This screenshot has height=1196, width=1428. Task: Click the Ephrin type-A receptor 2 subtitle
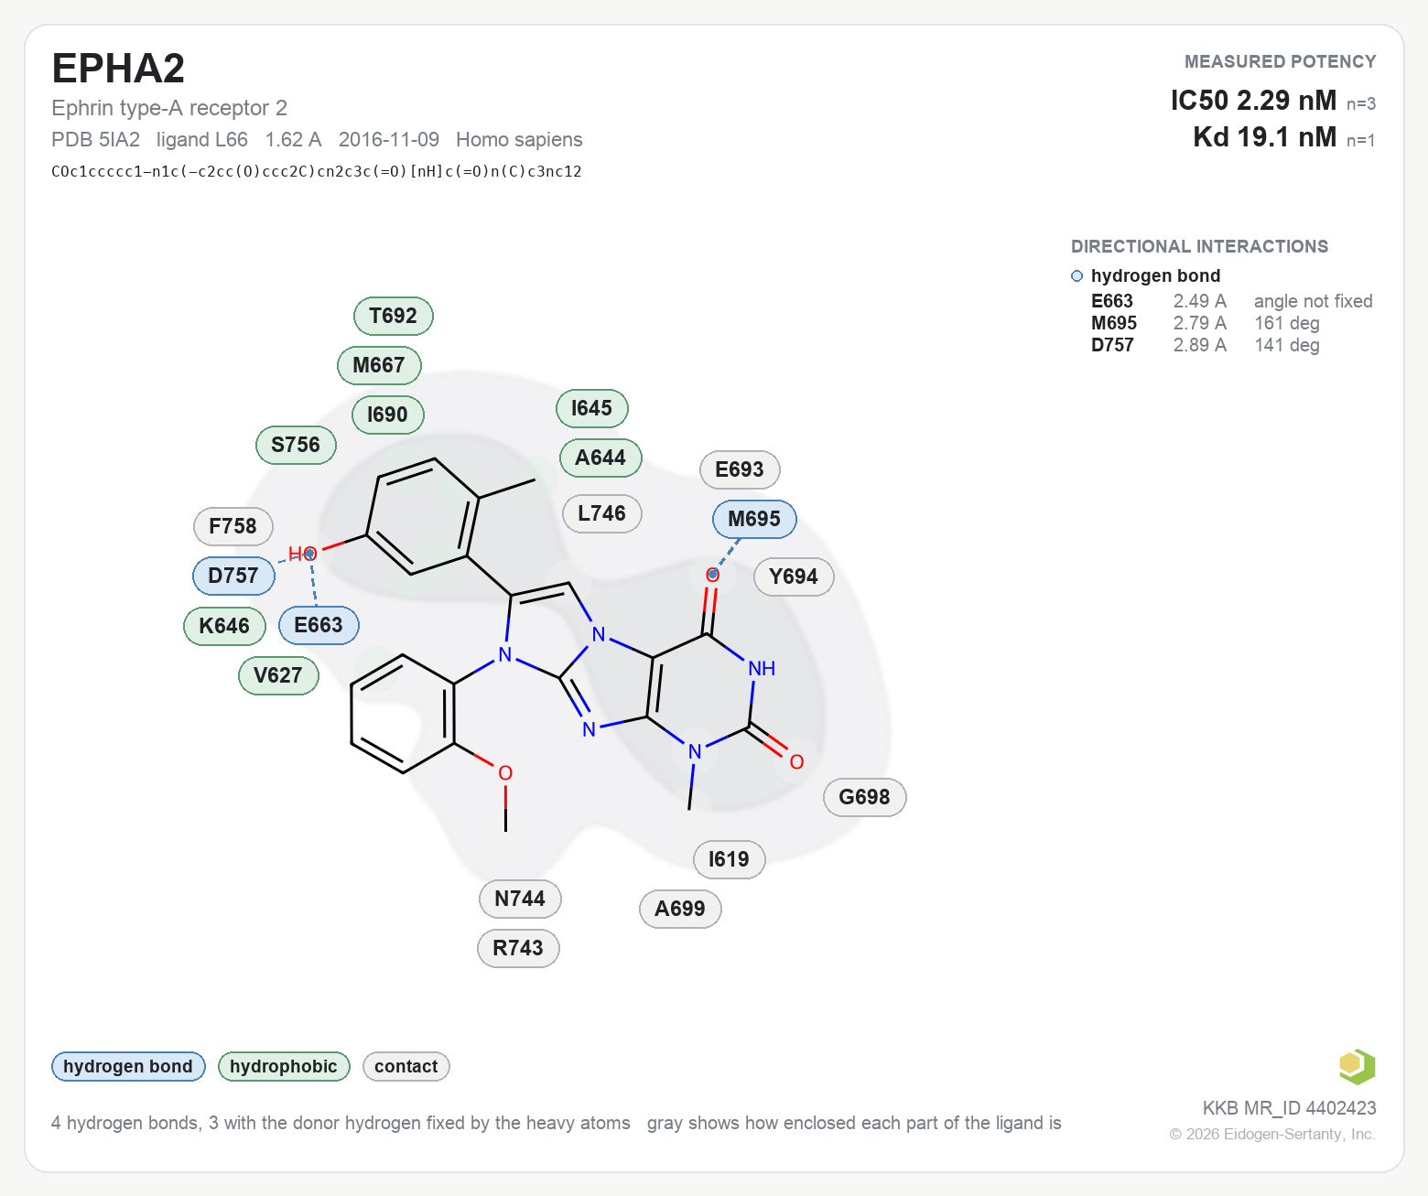tap(169, 108)
